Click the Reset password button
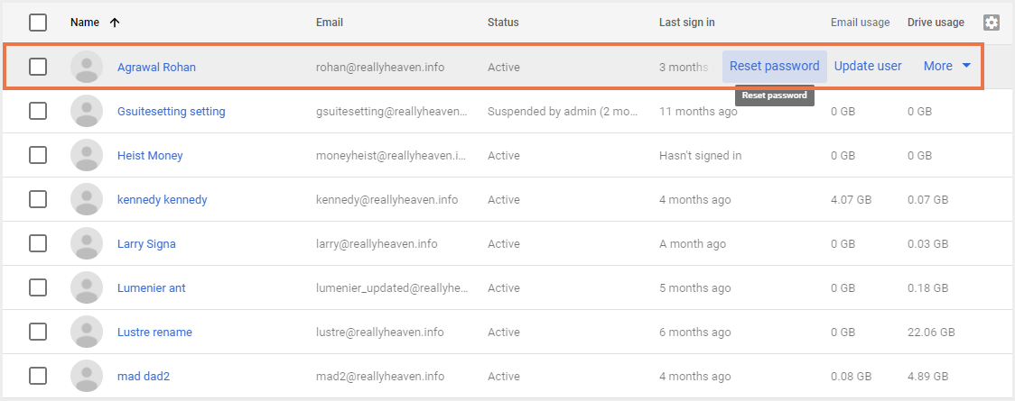Viewport: 1015px width, 401px height. coord(774,66)
